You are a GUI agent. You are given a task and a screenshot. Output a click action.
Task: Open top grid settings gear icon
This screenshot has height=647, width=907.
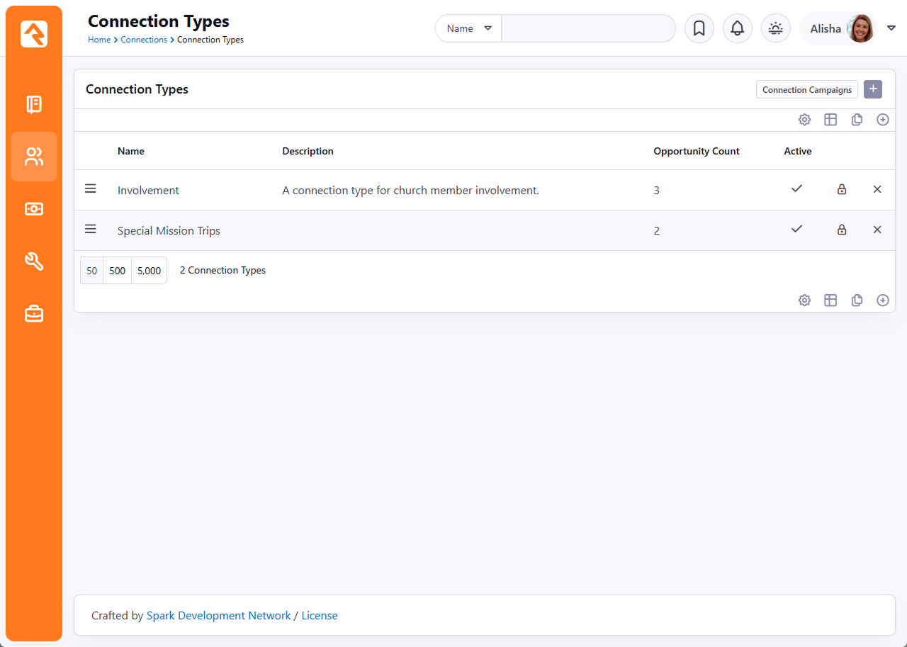tap(804, 120)
